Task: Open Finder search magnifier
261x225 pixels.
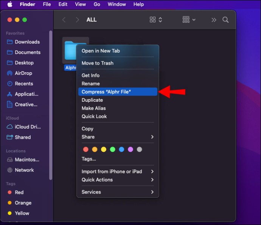Action: (225, 20)
